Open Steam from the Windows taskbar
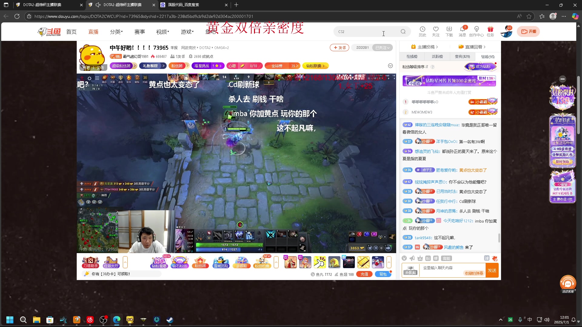This screenshot has height=327, width=582. tap(170, 319)
